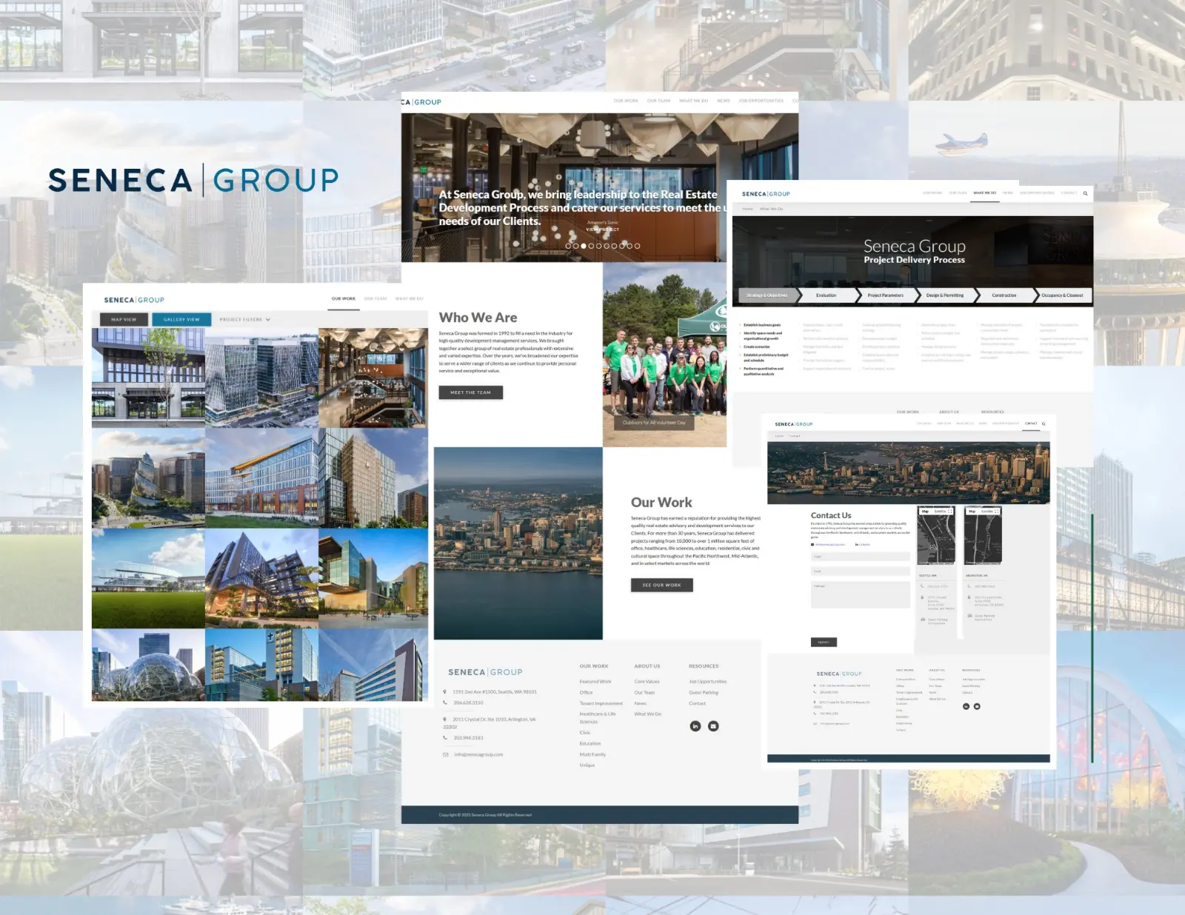
Task: Click View Project link on hero slider
Action: tap(603, 229)
